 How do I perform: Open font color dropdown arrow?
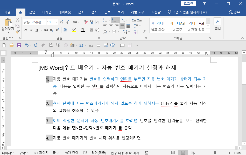pos(87,30)
